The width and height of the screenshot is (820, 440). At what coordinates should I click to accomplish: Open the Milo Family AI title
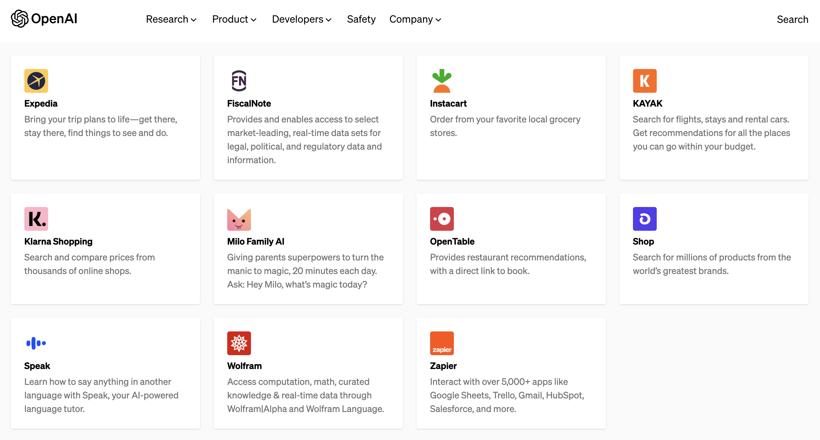click(x=256, y=241)
